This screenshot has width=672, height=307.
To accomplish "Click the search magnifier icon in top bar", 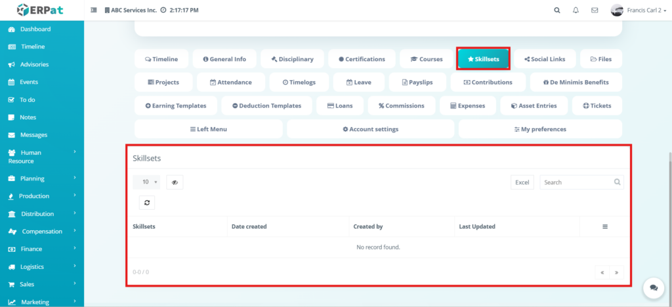I will [x=557, y=10].
